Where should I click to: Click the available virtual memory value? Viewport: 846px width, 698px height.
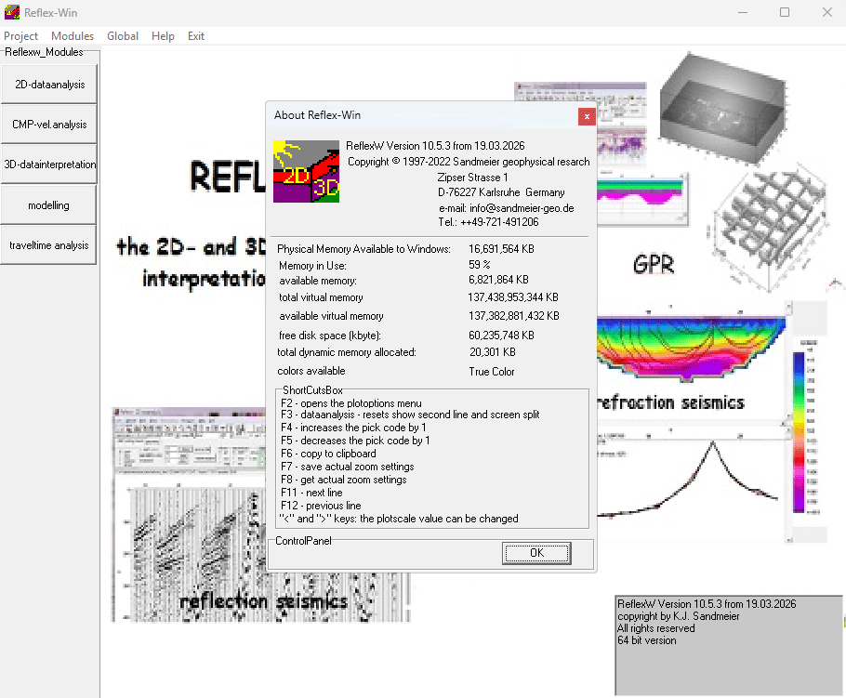point(513,316)
